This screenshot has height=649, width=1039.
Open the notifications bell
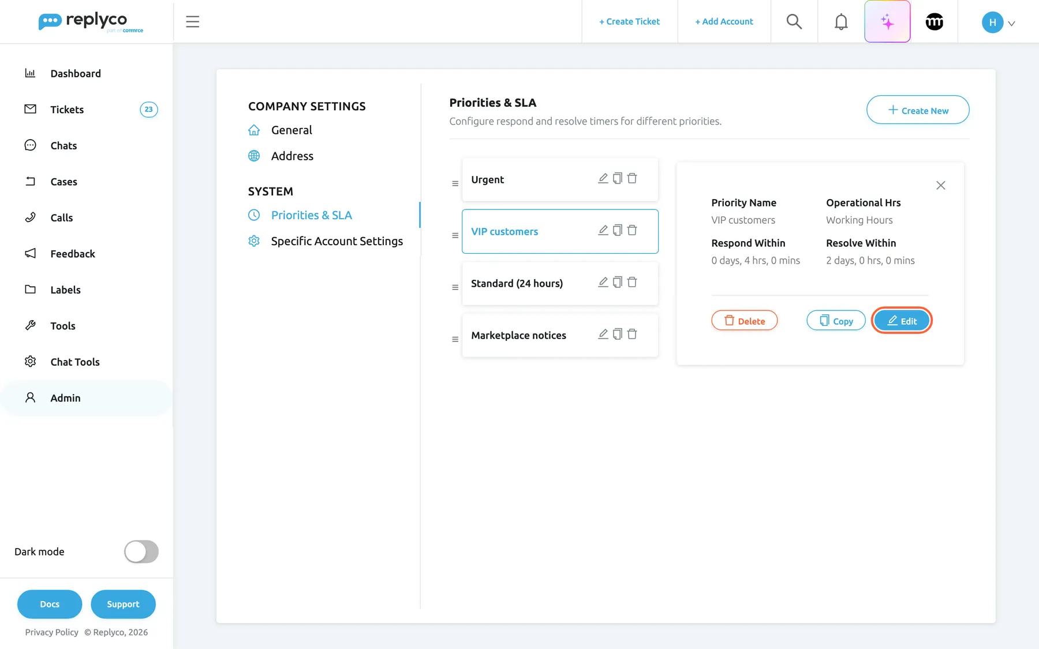[841, 22]
